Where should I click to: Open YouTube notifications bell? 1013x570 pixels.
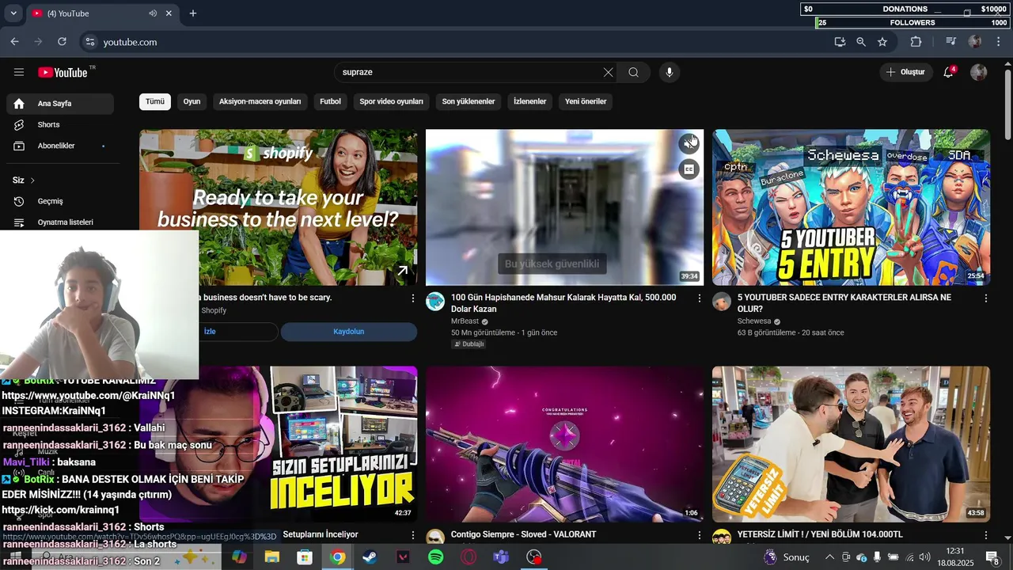click(x=948, y=72)
